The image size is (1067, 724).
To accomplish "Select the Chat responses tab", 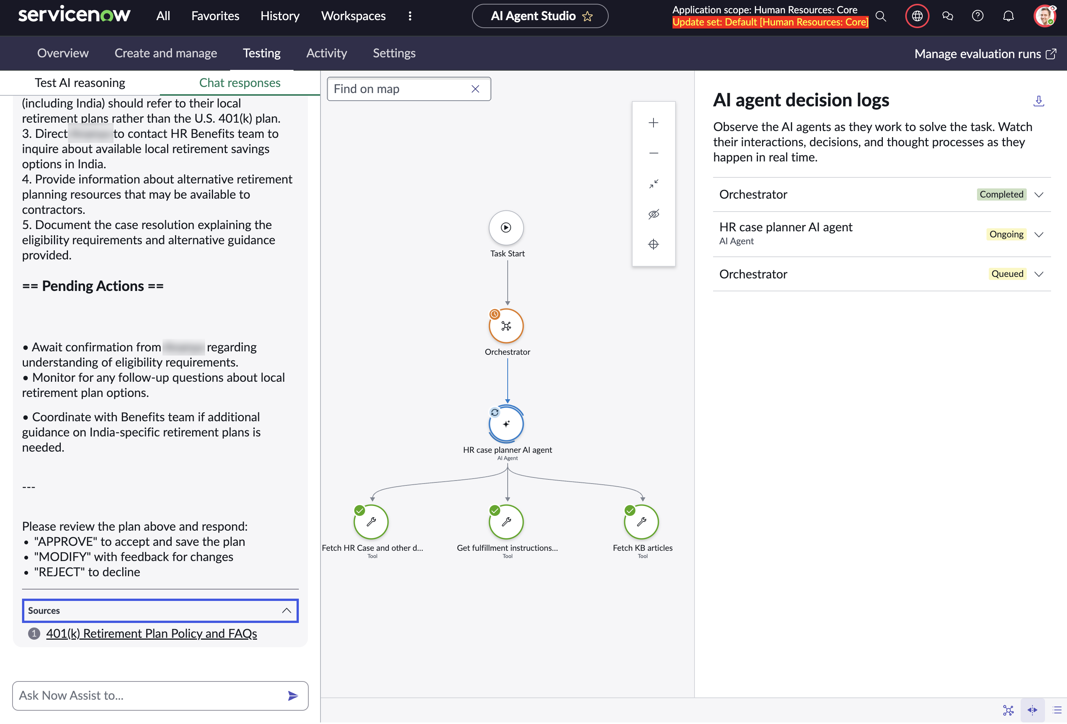I will (240, 83).
